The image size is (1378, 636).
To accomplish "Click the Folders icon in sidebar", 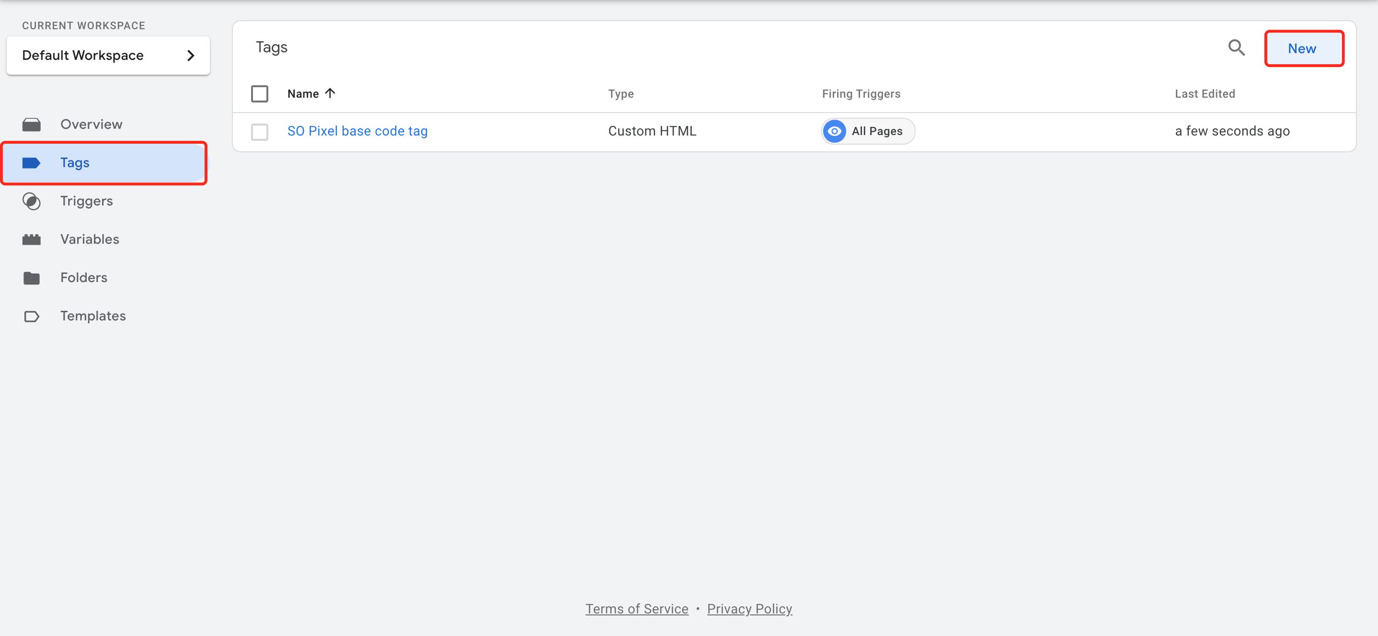I will (32, 278).
